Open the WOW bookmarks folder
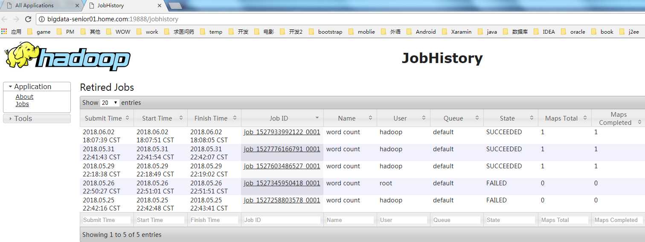 coord(118,32)
